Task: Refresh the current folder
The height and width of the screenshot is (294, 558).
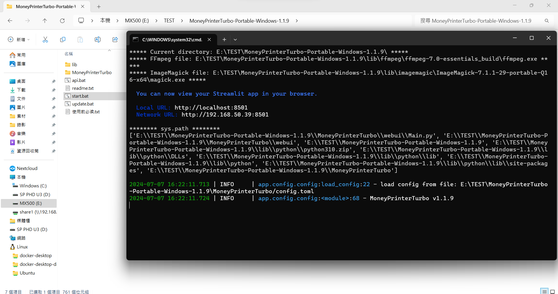Action: click(x=62, y=21)
